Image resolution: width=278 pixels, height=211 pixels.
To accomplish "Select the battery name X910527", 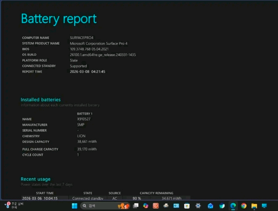I will pyautogui.click(x=84, y=119).
